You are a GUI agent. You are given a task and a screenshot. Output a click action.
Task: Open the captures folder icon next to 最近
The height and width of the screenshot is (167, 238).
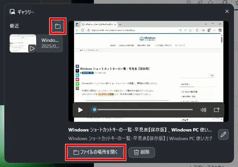58,26
